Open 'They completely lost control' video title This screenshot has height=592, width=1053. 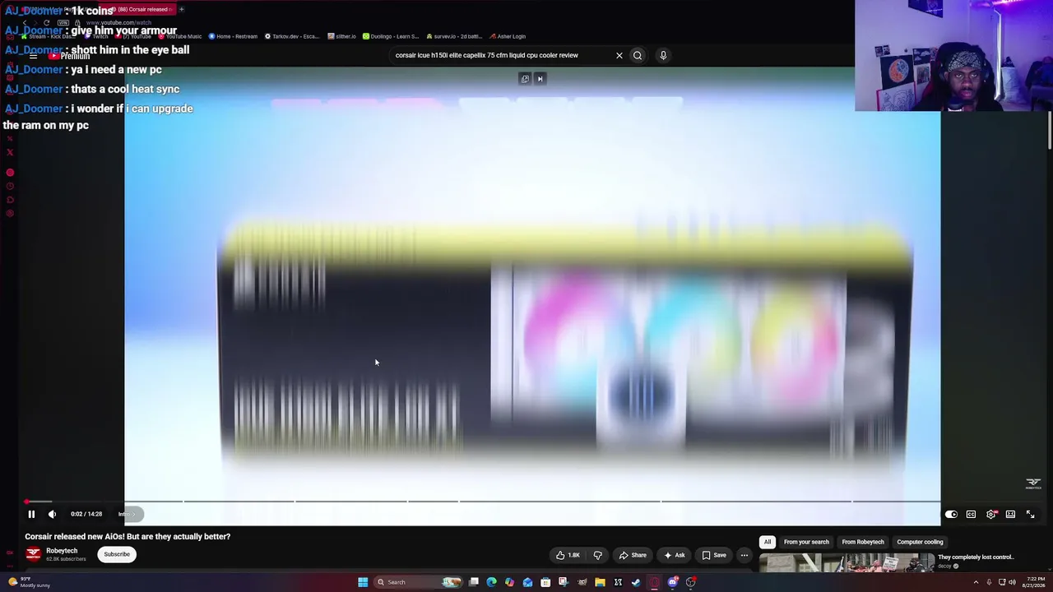point(976,557)
